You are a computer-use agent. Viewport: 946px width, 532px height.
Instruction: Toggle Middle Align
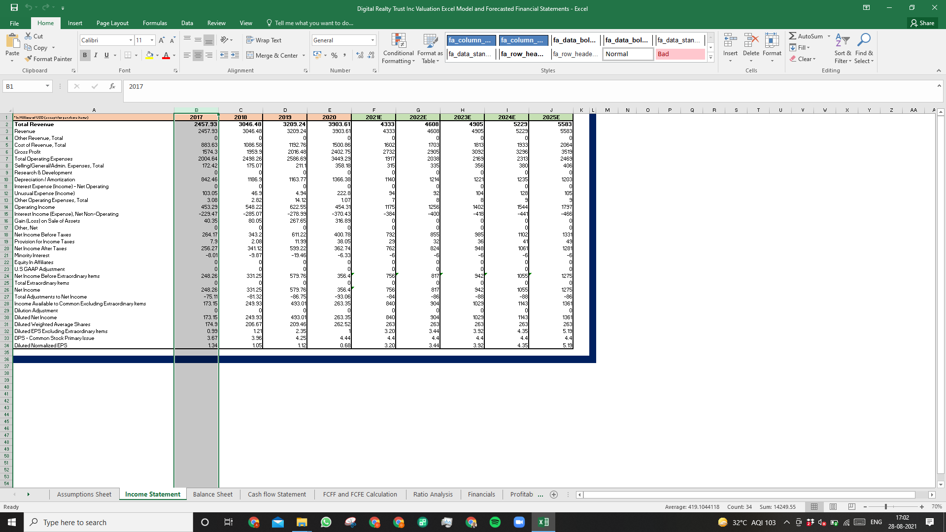click(198, 40)
